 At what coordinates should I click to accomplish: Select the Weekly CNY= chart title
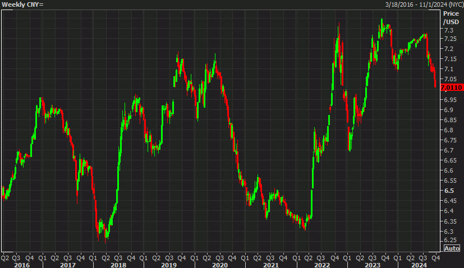pos(22,4)
